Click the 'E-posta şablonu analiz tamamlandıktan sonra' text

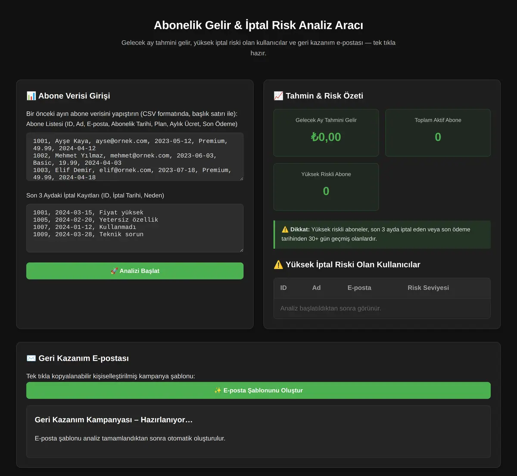[x=130, y=439]
